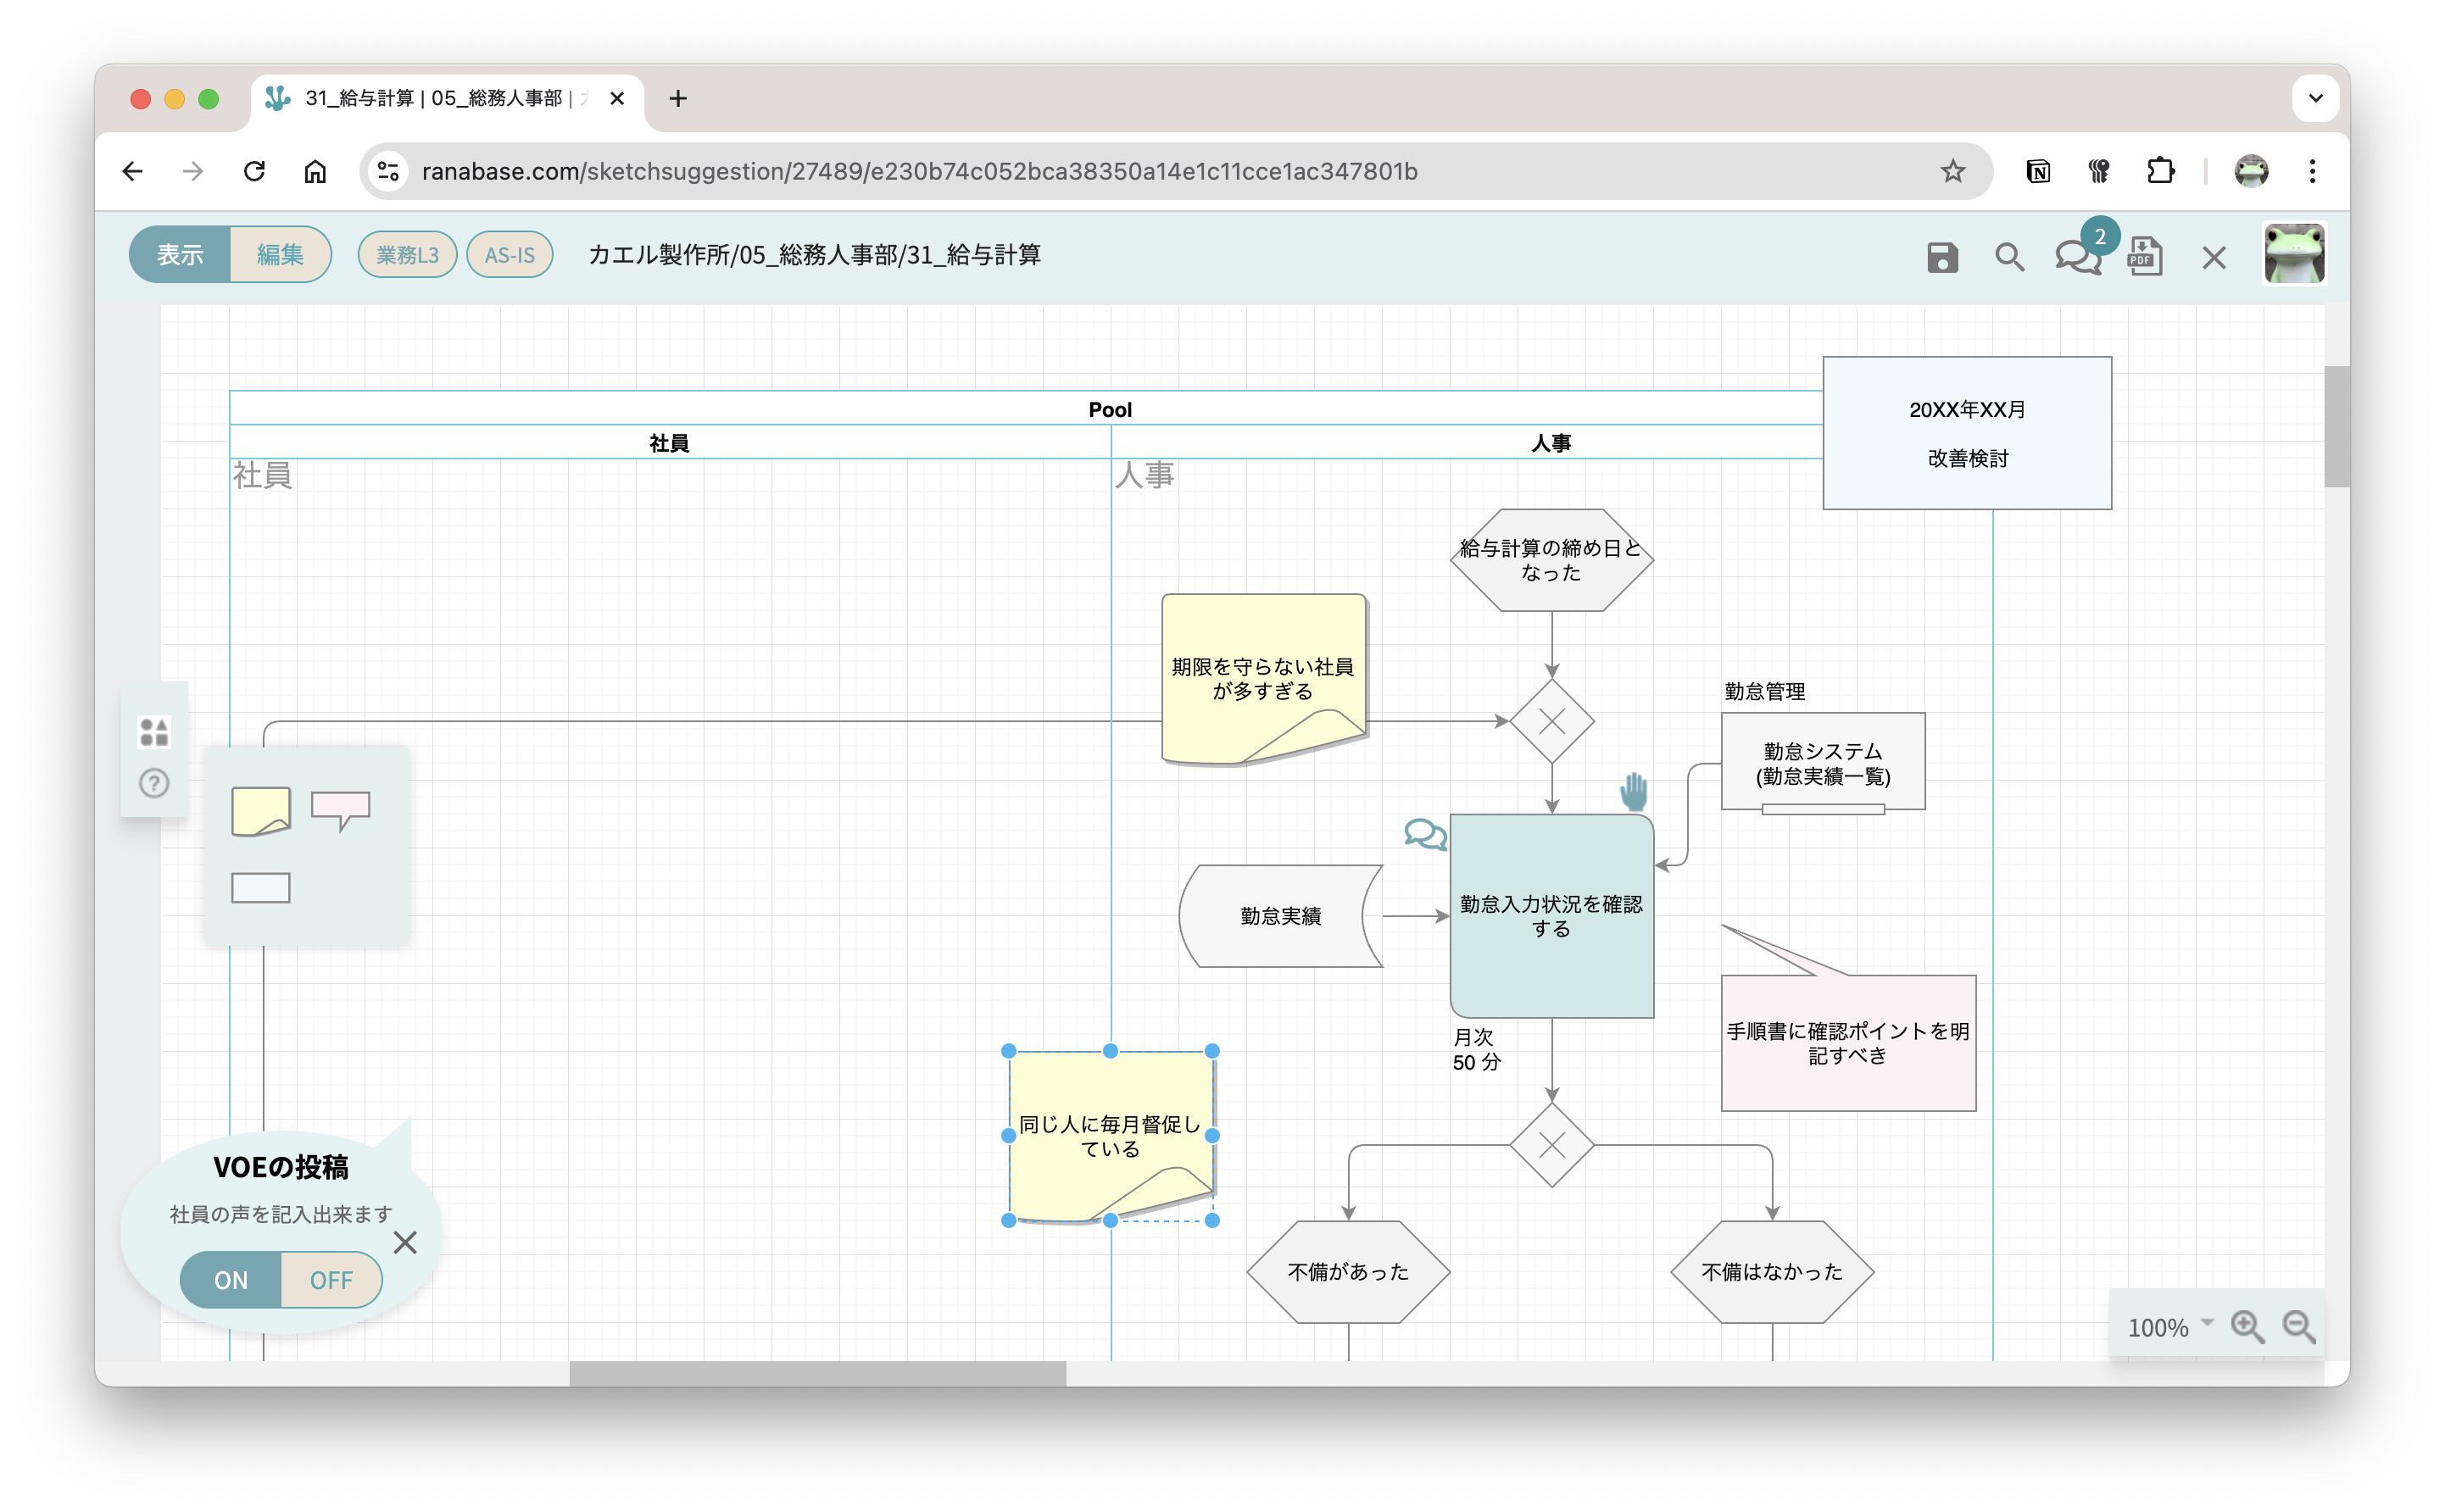
Task: Zoom in with the plus magnifier
Action: click(2247, 1327)
